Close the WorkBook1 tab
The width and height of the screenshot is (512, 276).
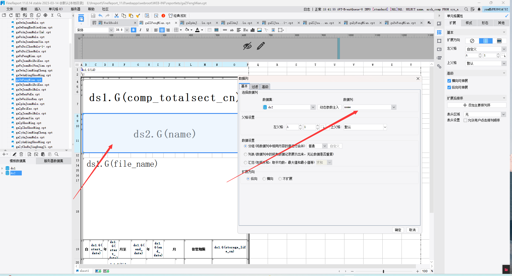135,23
